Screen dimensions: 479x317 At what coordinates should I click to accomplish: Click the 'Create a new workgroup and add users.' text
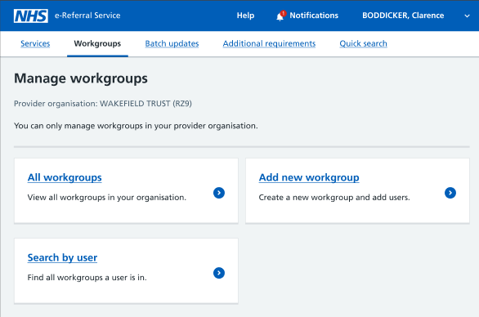334,197
